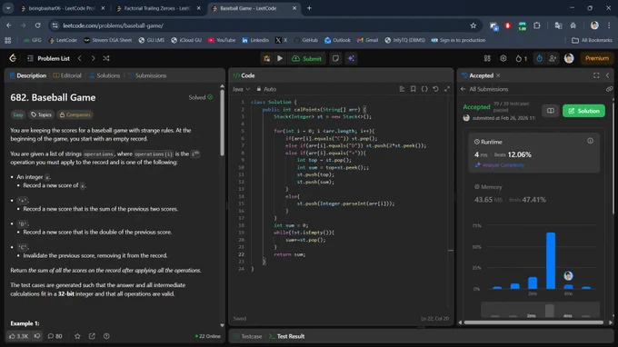Open the Java language dropdown

(241, 89)
